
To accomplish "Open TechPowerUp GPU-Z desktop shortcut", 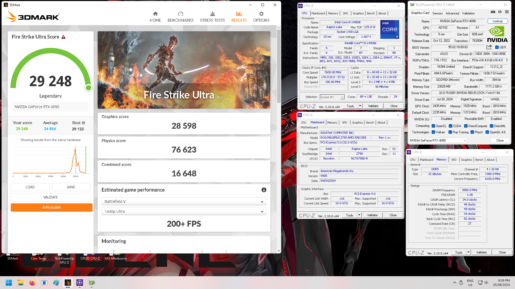I will (64, 258).
